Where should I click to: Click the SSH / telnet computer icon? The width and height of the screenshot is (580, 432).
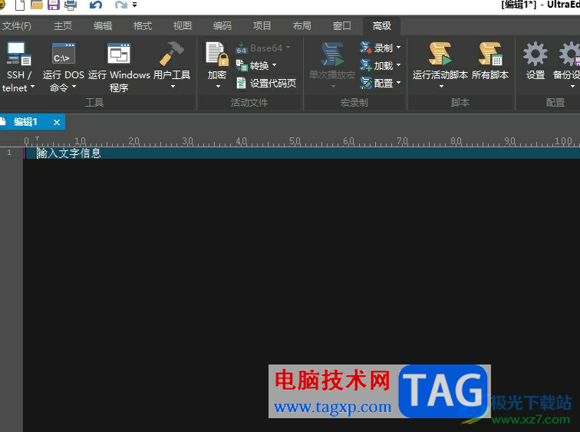(x=18, y=54)
